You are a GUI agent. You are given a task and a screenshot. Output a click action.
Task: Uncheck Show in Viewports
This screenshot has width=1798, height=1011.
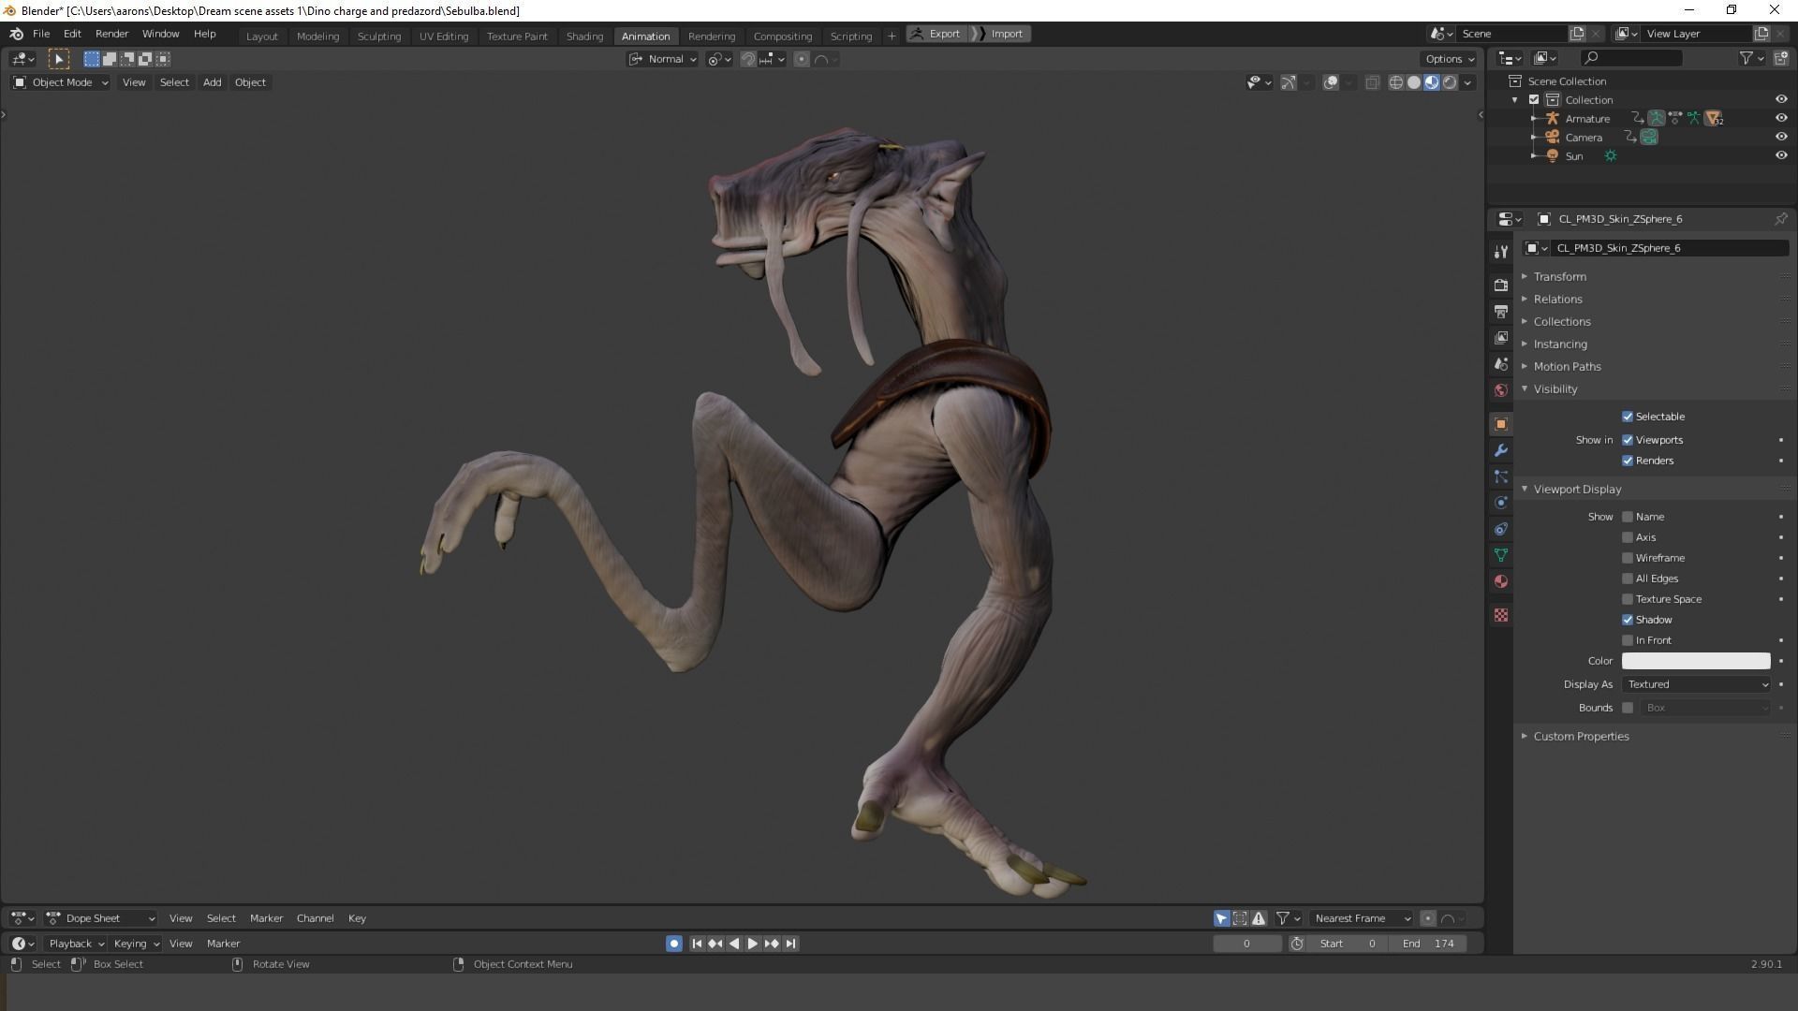(1628, 440)
